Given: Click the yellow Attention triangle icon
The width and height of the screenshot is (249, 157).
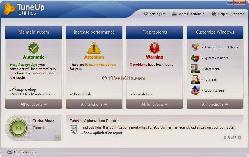Looking at the screenshot, I should pyautogui.click(x=94, y=48).
